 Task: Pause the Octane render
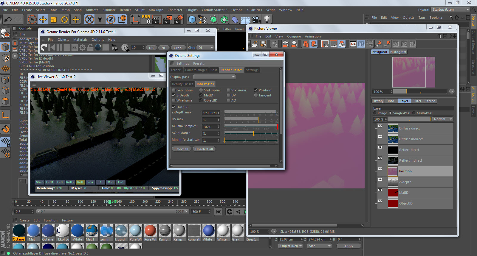pyautogui.click(x=59, y=47)
